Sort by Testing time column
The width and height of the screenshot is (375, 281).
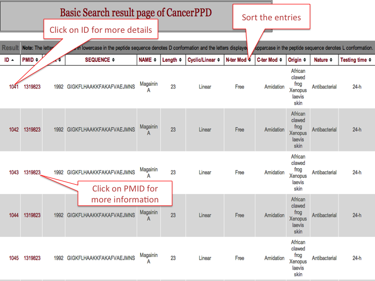pos(356,60)
